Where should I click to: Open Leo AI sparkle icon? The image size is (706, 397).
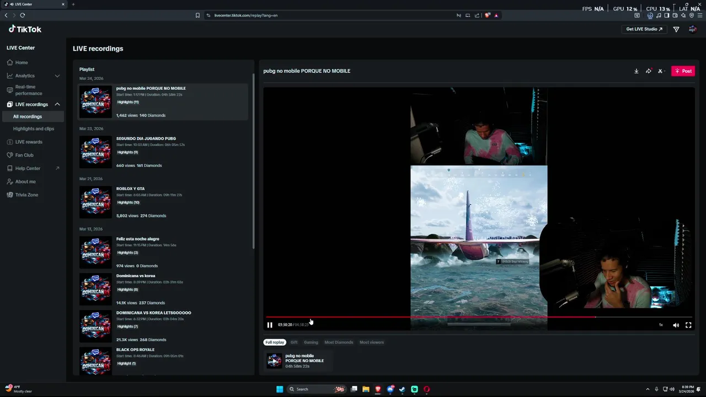683,15
